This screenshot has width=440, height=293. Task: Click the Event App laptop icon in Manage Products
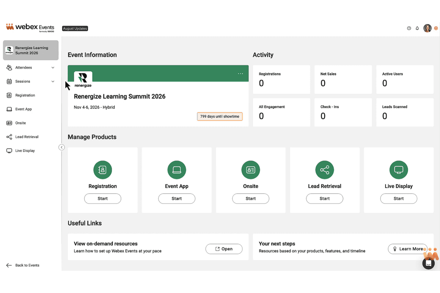(177, 170)
